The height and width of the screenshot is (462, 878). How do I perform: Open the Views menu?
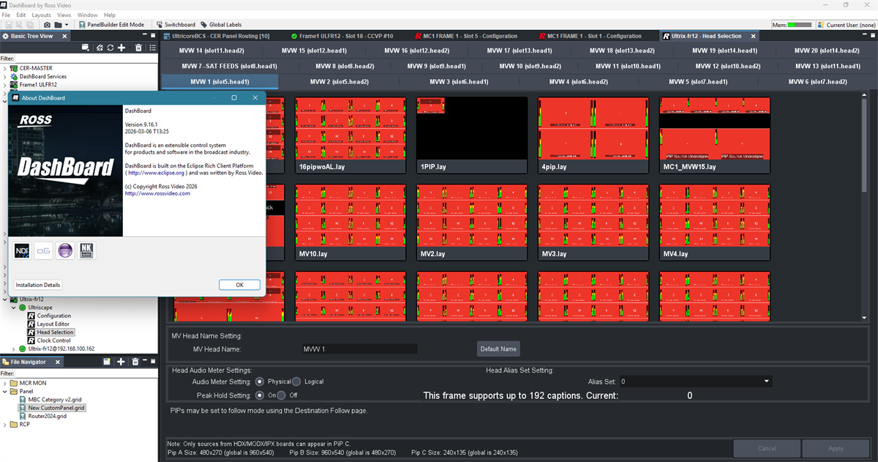point(64,15)
